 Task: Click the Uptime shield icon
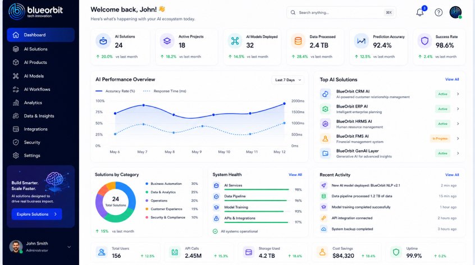coord(396,252)
